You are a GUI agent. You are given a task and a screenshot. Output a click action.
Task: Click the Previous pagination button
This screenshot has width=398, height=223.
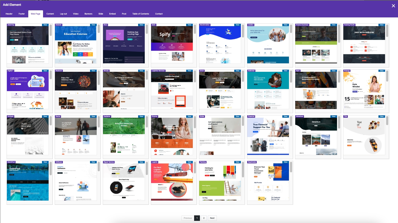pos(188,218)
